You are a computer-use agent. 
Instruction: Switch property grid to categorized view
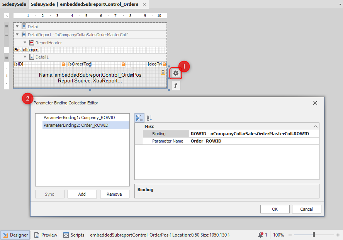point(139,118)
